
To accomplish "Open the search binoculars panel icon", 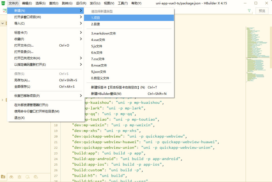I will 11,177.
